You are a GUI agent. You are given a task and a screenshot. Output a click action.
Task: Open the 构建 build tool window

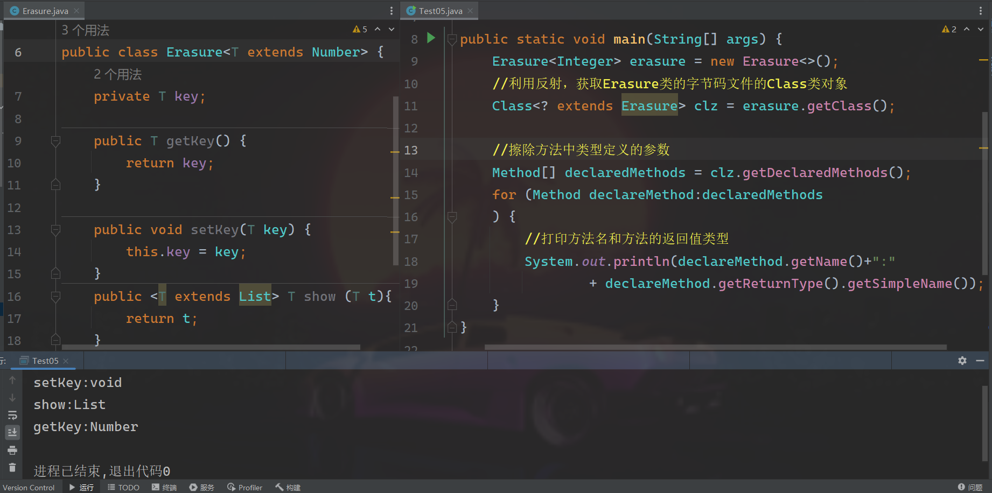pyautogui.click(x=288, y=487)
